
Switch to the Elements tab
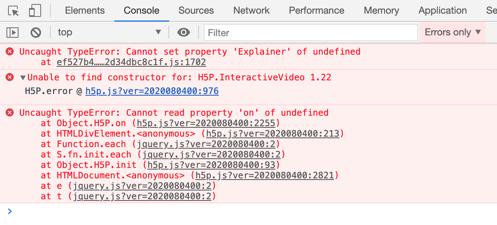coord(85,10)
